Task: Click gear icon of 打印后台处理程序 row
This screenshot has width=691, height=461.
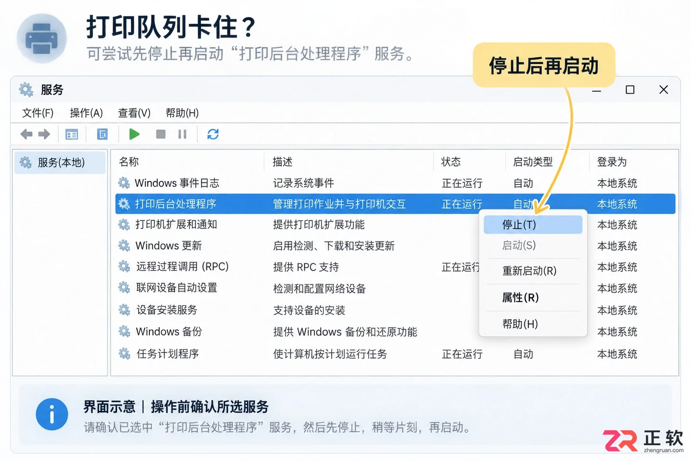Action: coord(124,204)
